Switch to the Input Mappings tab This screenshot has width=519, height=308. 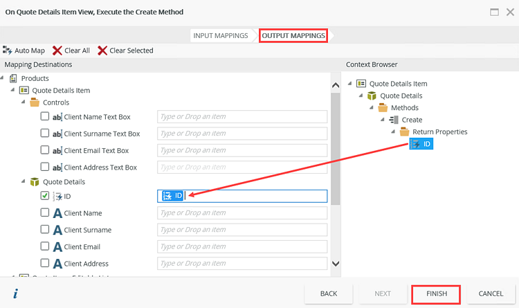click(x=221, y=35)
